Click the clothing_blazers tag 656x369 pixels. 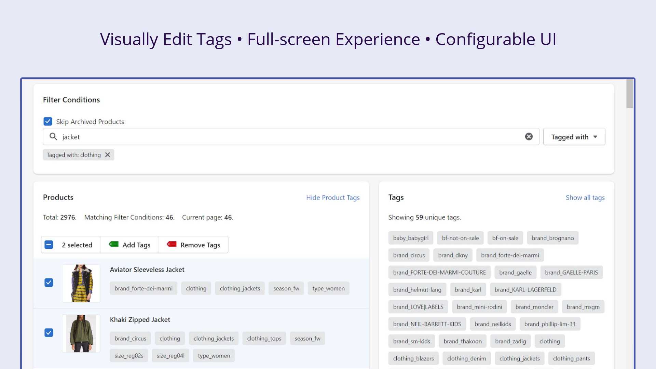click(413, 358)
